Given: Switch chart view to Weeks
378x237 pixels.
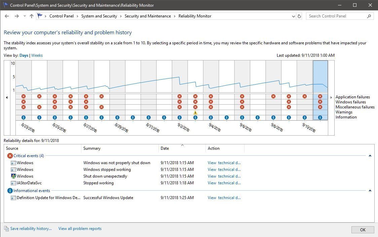Looking at the screenshot, I should click(37, 55).
